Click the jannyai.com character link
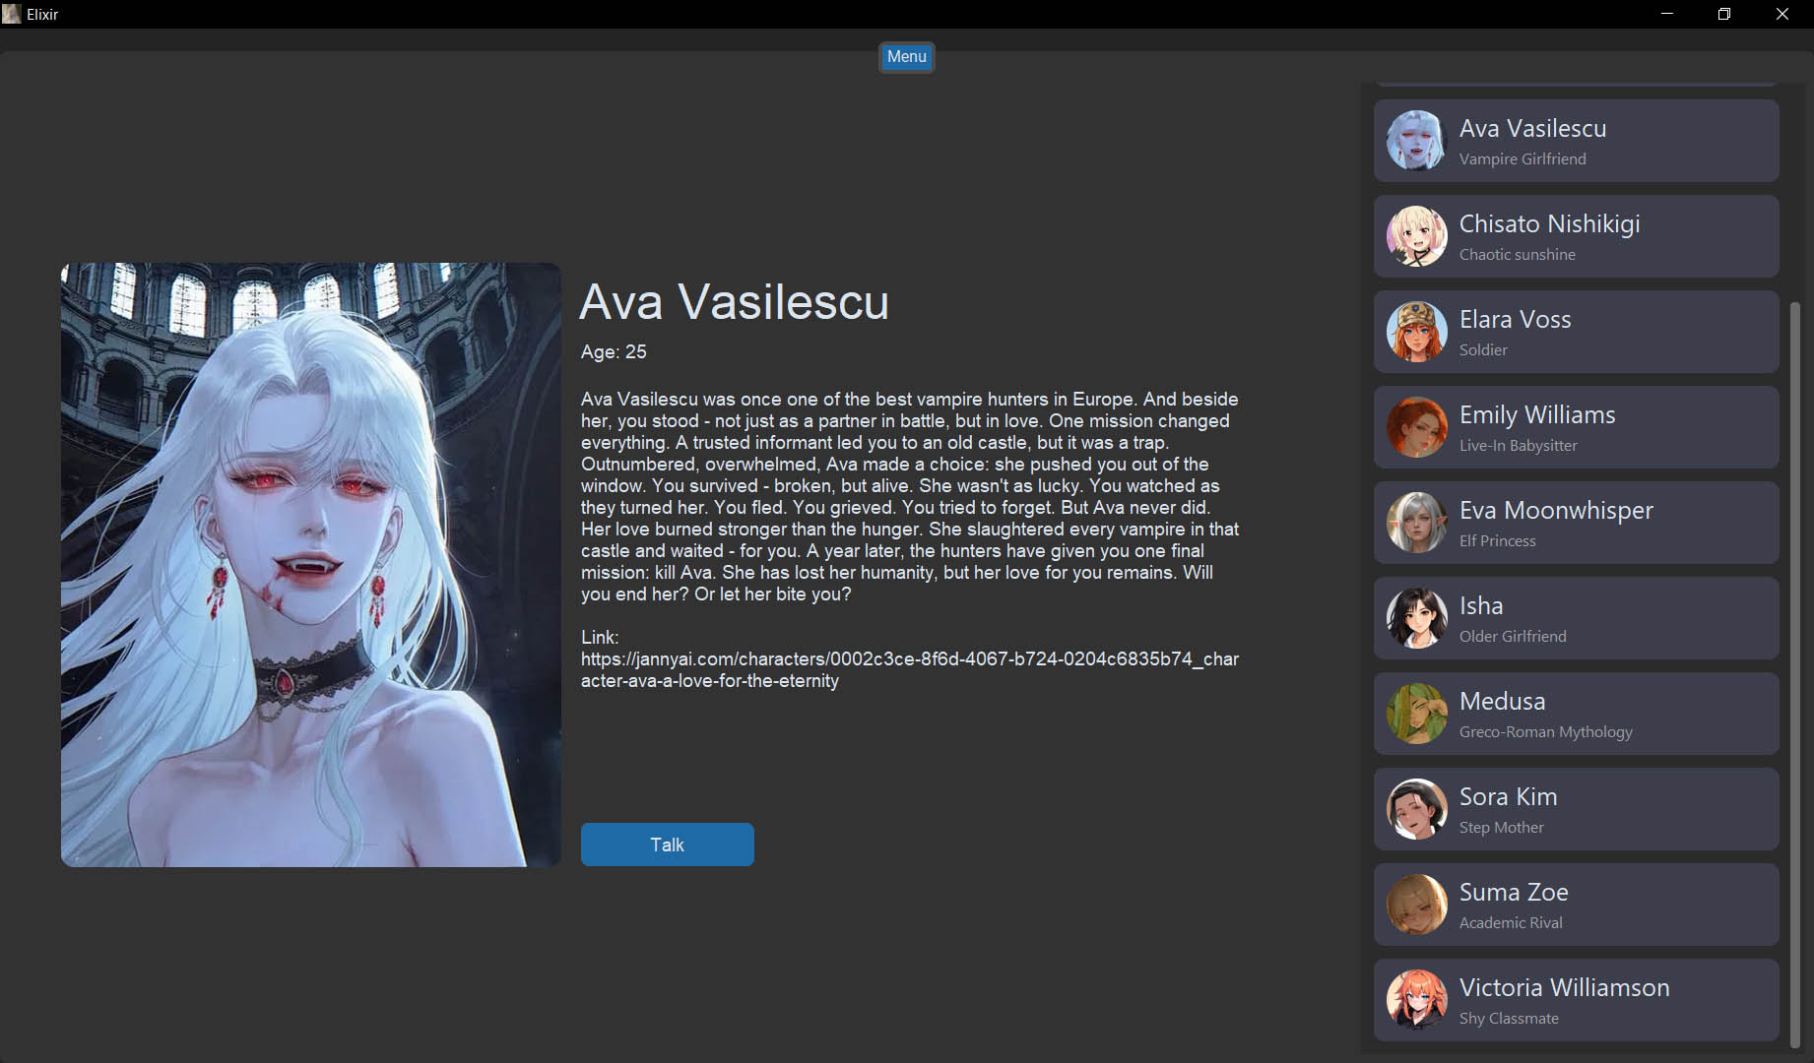Image resolution: width=1814 pixels, height=1063 pixels. [x=910, y=669]
